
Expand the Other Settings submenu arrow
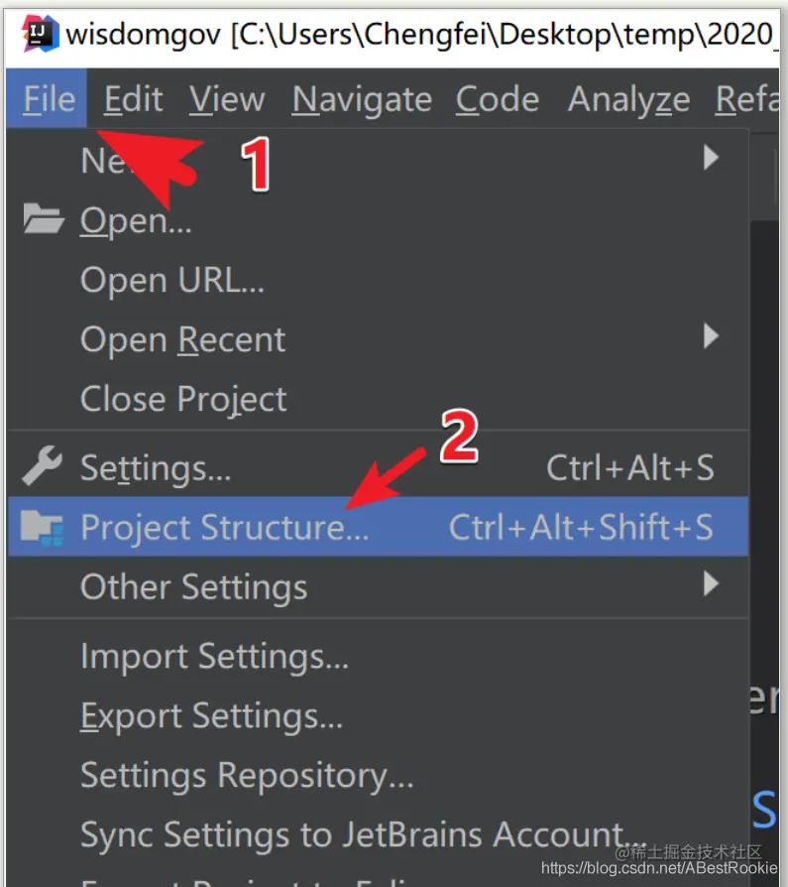tap(710, 584)
